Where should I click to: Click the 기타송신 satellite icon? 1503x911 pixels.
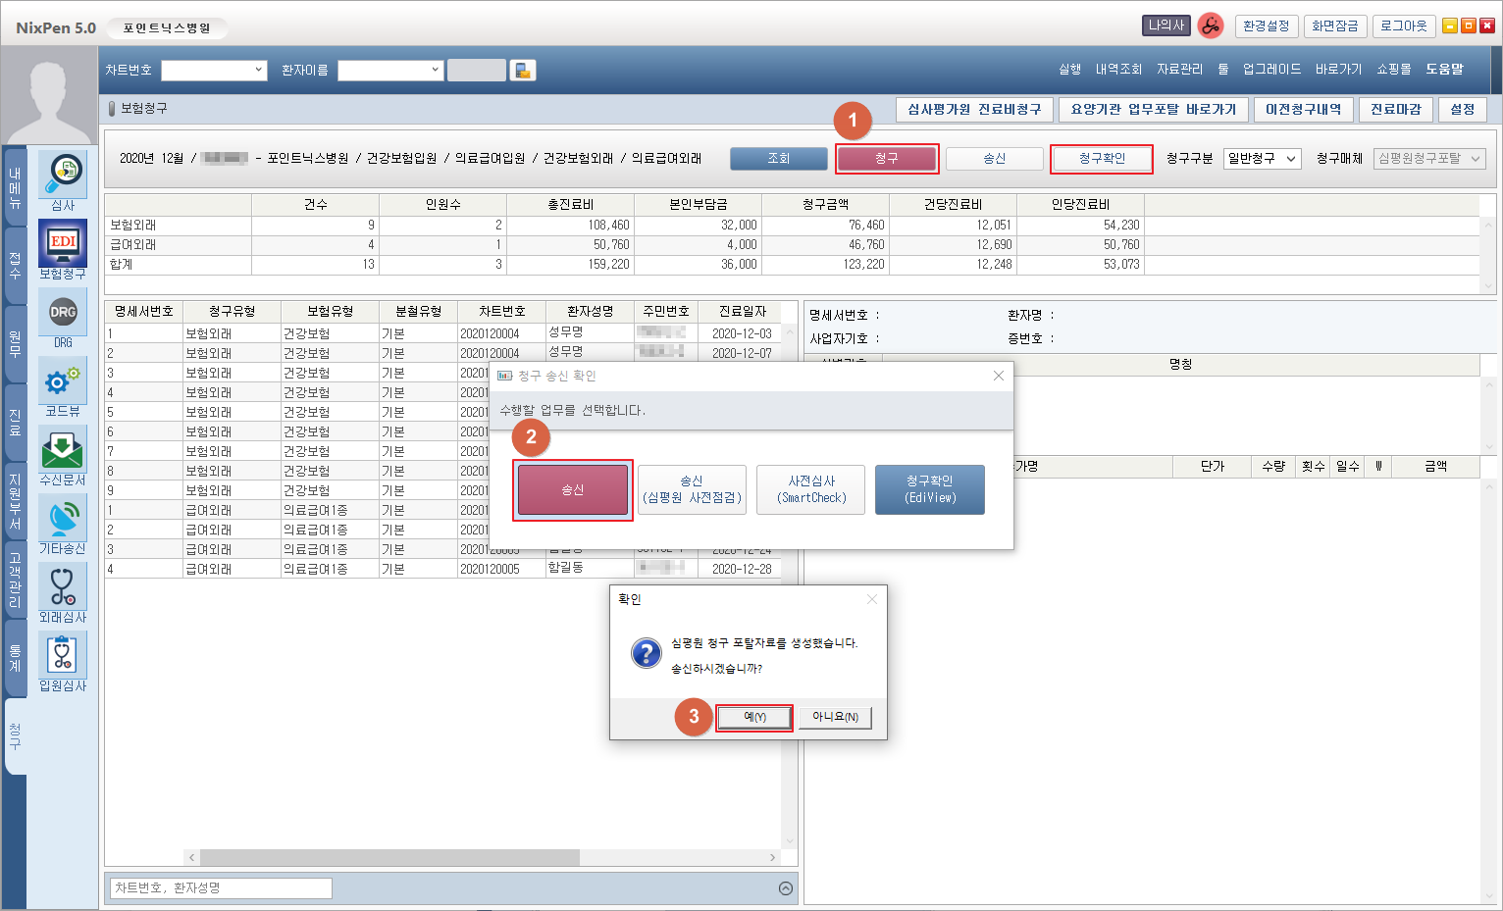[63, 519]
